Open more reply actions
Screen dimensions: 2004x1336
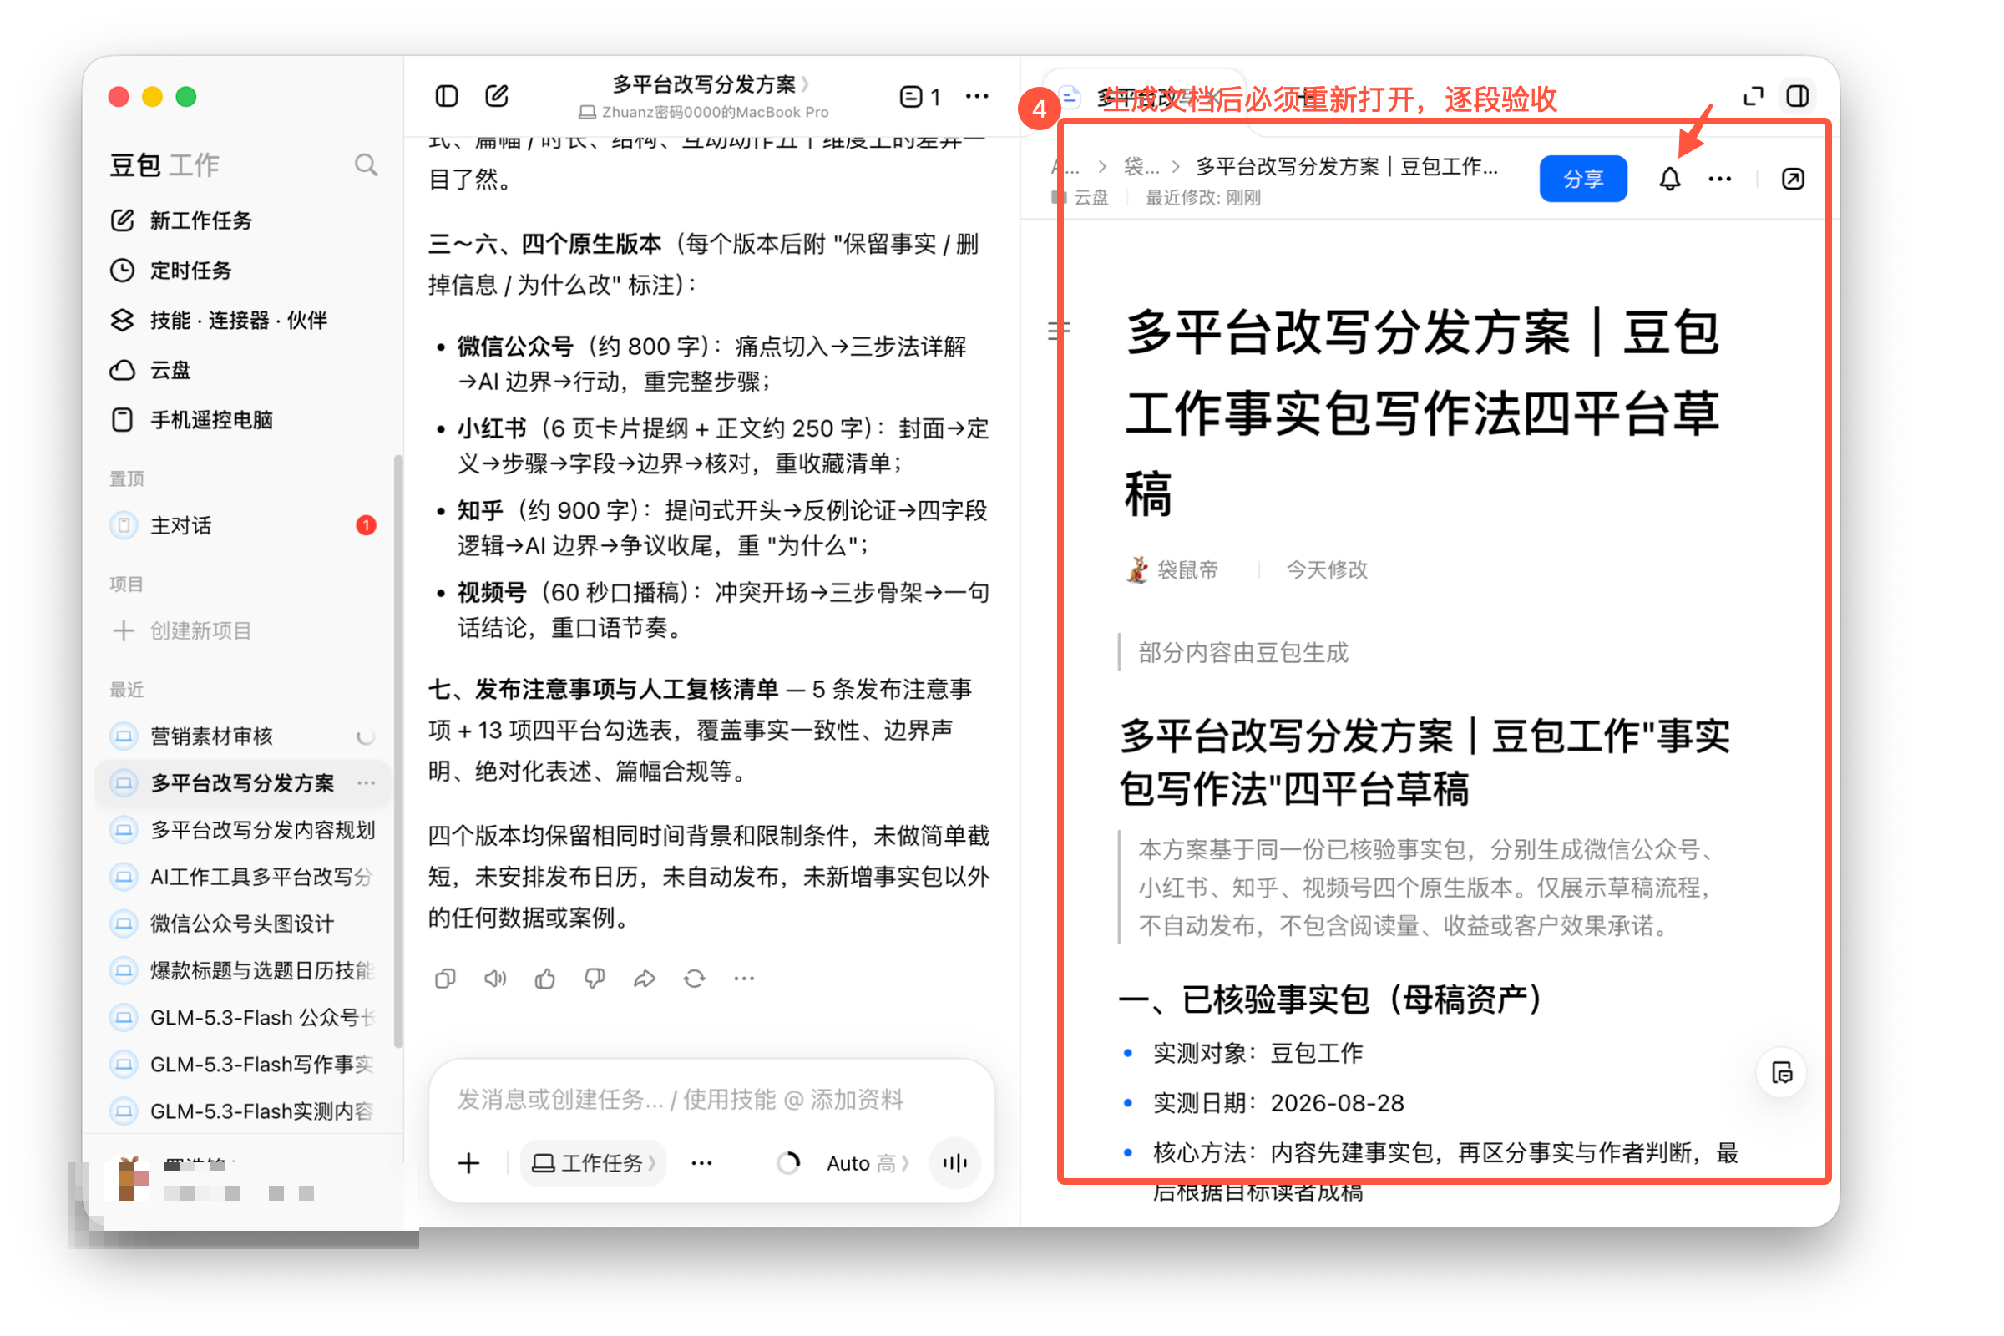point(744,979)
